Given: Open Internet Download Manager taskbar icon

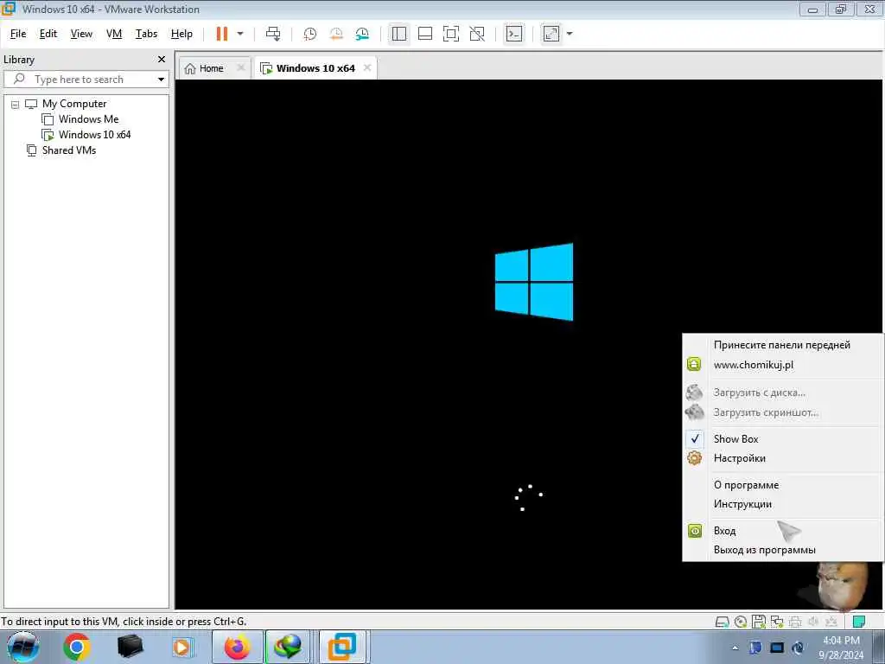Looking at the screenshot, I should (288, 647).
